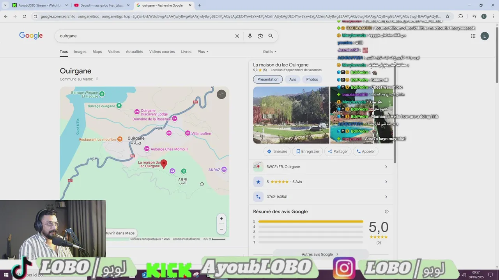Switch to Maps results tab
499x280 pixels.
(x=97, y=52)
